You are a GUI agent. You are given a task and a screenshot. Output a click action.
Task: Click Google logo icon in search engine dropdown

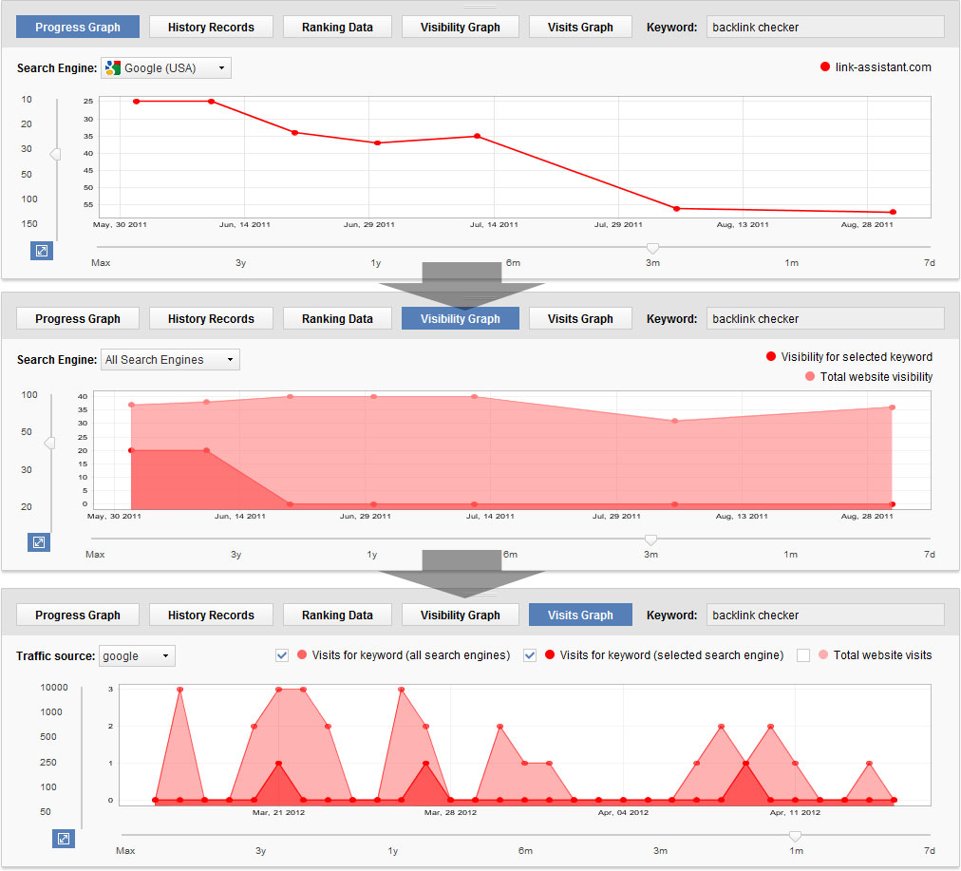[x=113, y=68]
